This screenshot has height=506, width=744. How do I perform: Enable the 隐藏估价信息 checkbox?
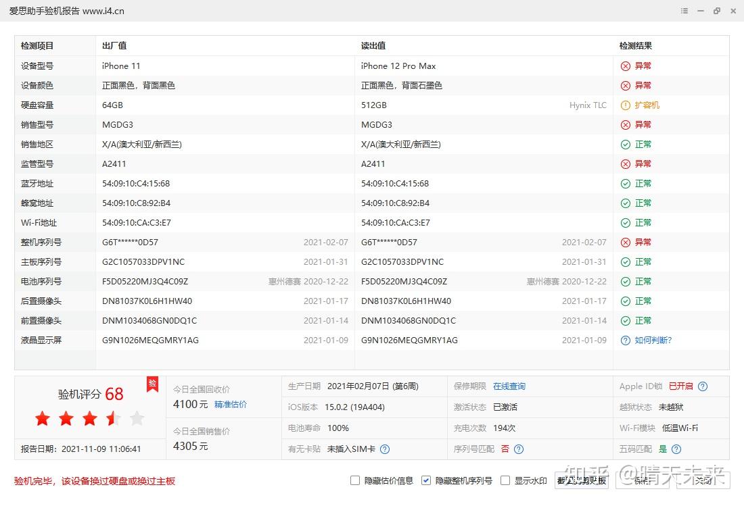(355, 480)
